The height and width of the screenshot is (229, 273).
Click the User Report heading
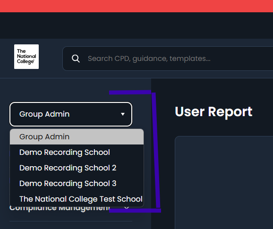213,112
